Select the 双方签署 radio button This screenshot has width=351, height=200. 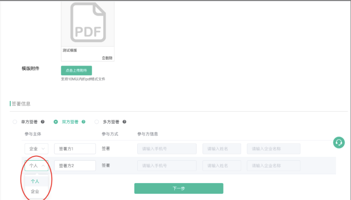56,122
